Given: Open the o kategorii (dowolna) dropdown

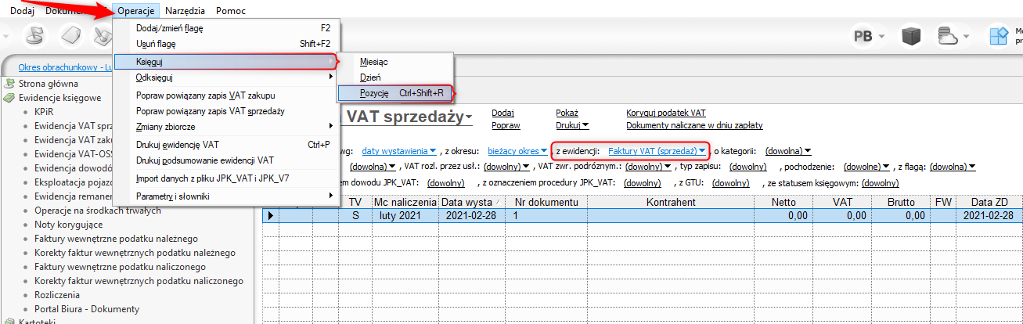Looking at the screenshot, I should [x=787, y=149].
